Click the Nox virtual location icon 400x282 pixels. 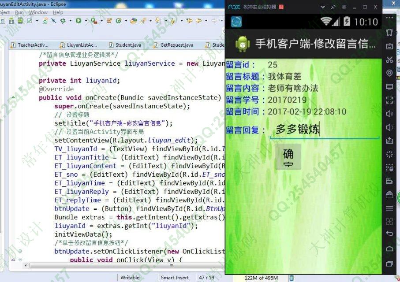(389, 73)
